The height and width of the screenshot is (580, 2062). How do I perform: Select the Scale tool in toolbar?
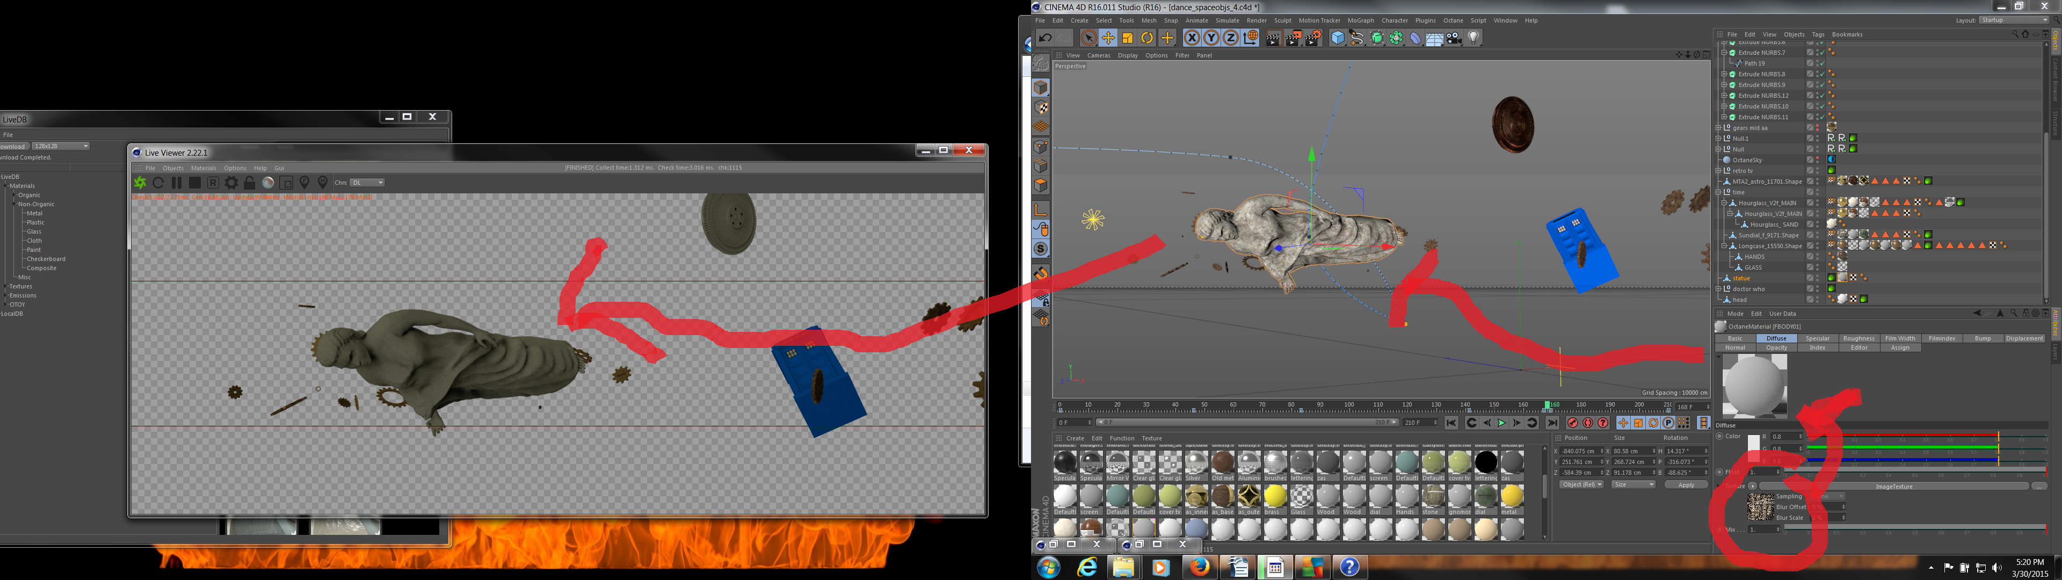tap(1128, 39)
